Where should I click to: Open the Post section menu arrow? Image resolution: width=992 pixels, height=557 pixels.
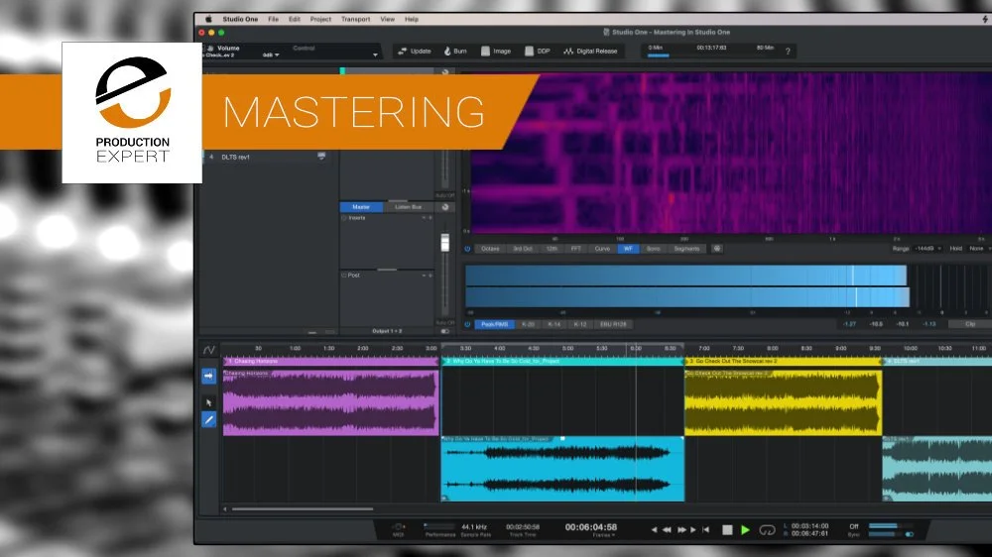coord(424,276)
